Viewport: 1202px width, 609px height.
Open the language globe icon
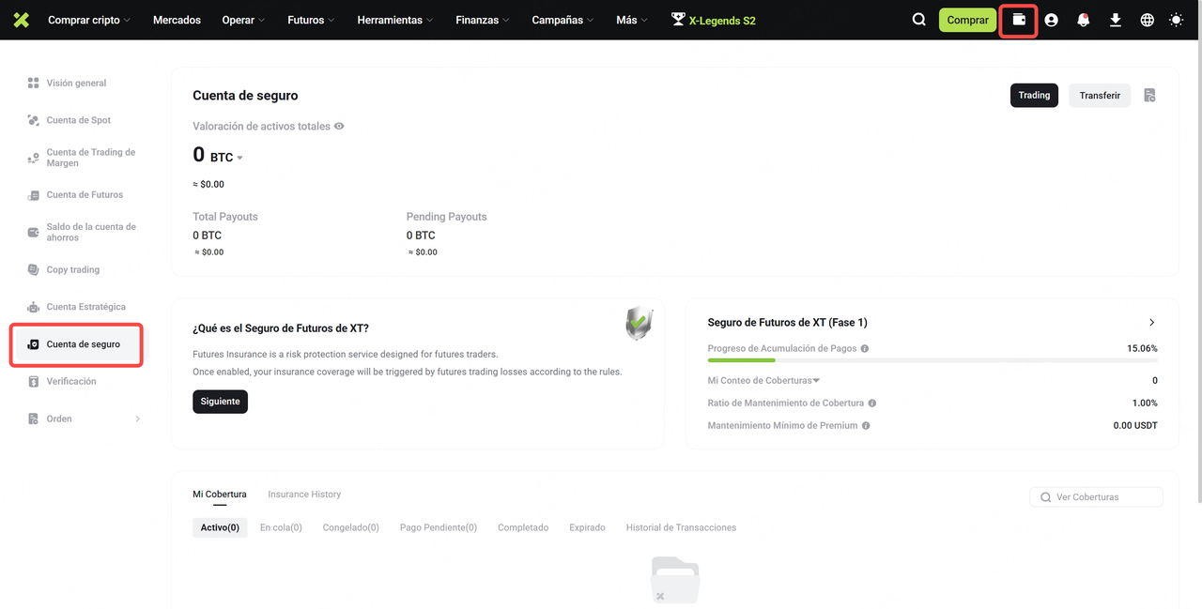[1148, 20]
